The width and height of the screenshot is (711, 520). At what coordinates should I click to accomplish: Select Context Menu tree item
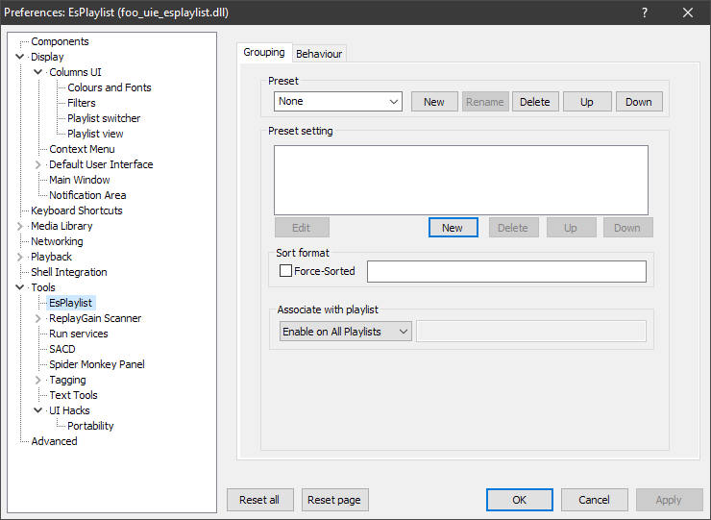click(x=82, y=149)
